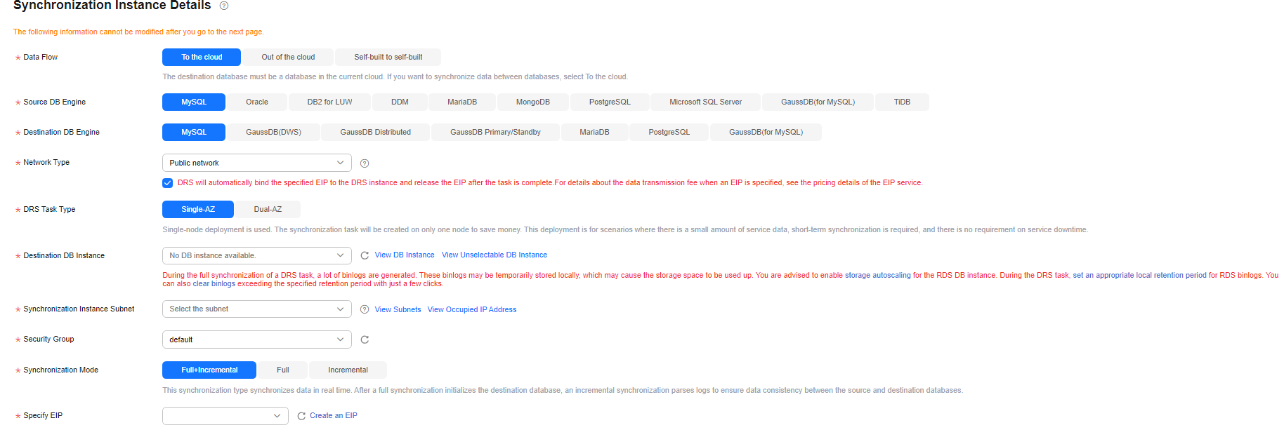Open the Destination DB Instance dropdown
1284x437 pixels.
pyautogui.click(x=257, y=255)
